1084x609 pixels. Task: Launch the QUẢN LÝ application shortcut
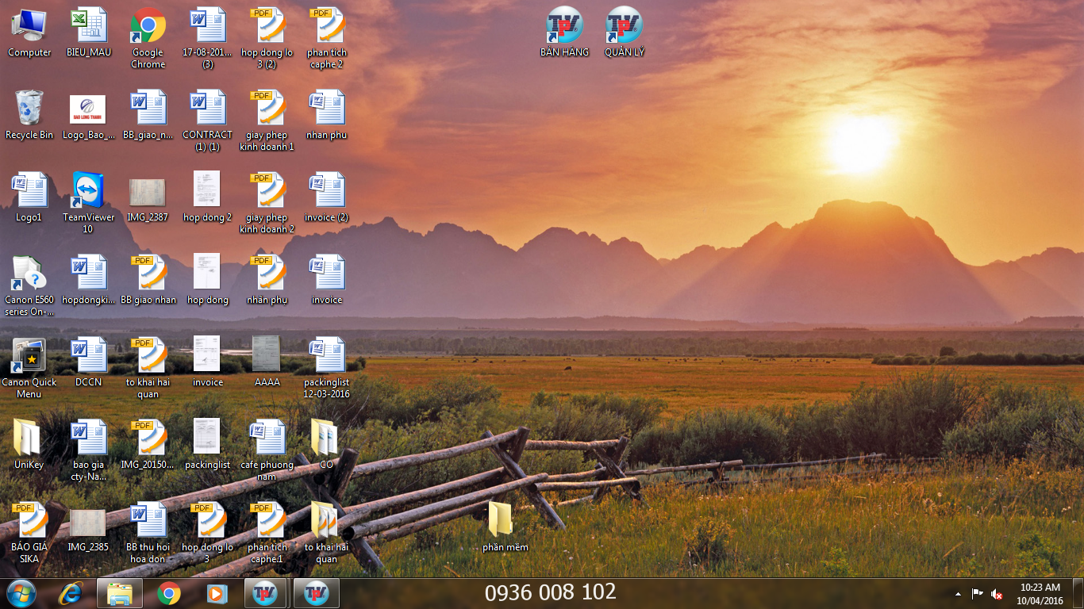pos(625,33)
